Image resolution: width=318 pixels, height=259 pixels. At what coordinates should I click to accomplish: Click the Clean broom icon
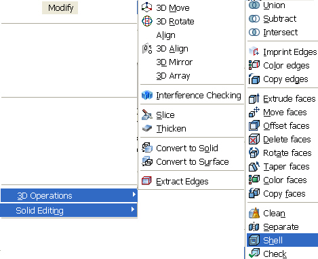(x=254, y=213)
